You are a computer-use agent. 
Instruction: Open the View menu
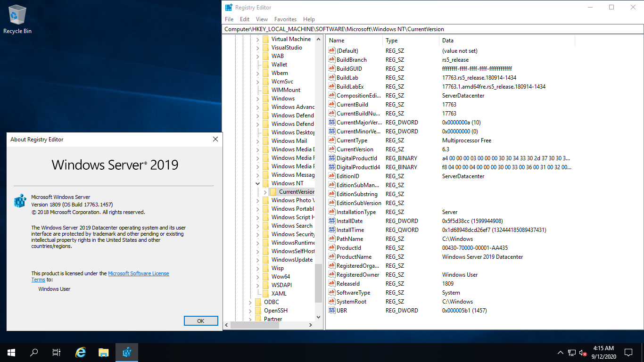point(262,19)
